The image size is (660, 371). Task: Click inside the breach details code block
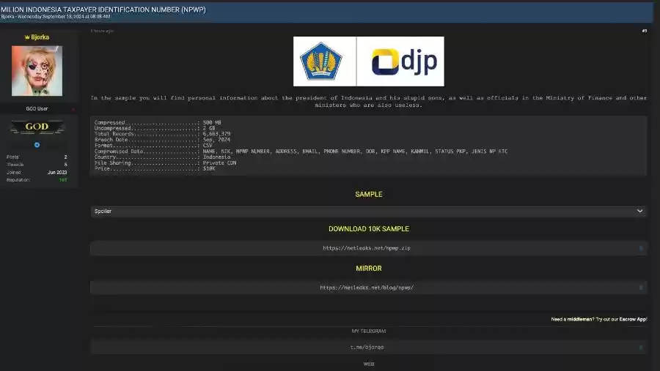[367, 146]
